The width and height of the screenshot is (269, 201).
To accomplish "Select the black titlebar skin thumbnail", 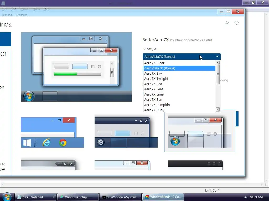I will (x=195, y=165).
